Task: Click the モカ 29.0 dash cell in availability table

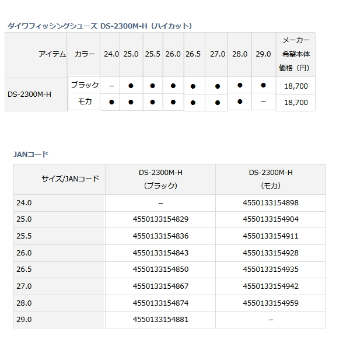Action: click(263, 101)
